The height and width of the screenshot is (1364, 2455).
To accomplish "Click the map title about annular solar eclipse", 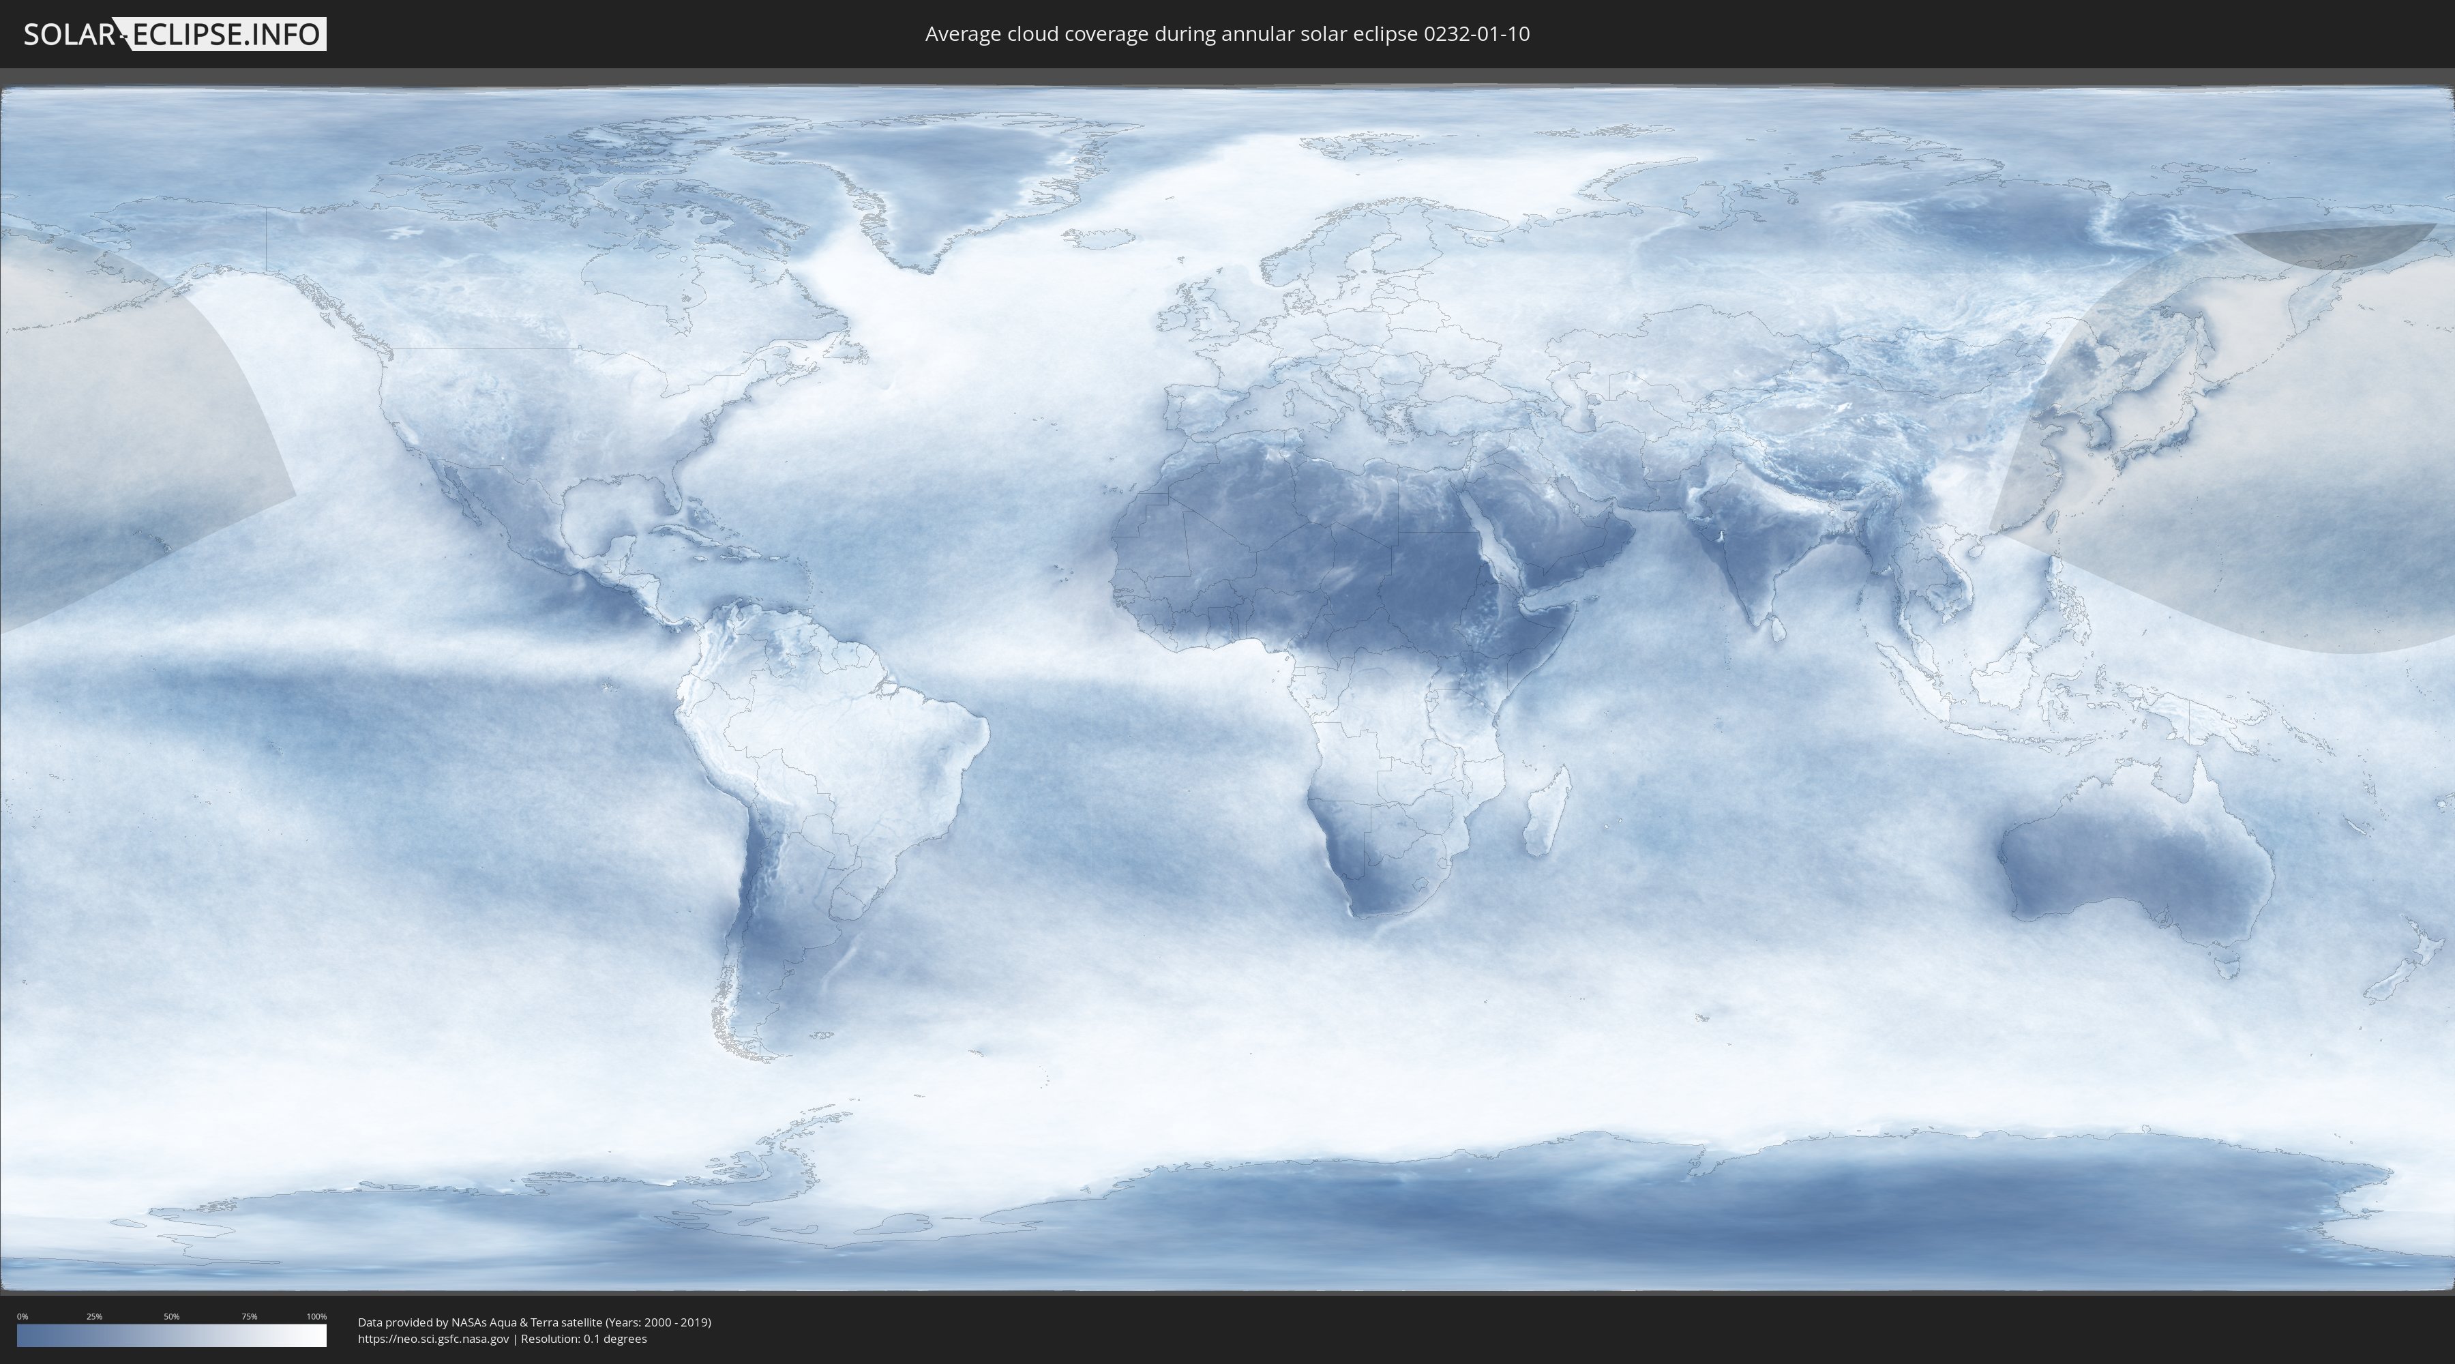I will coord(1227,34).
